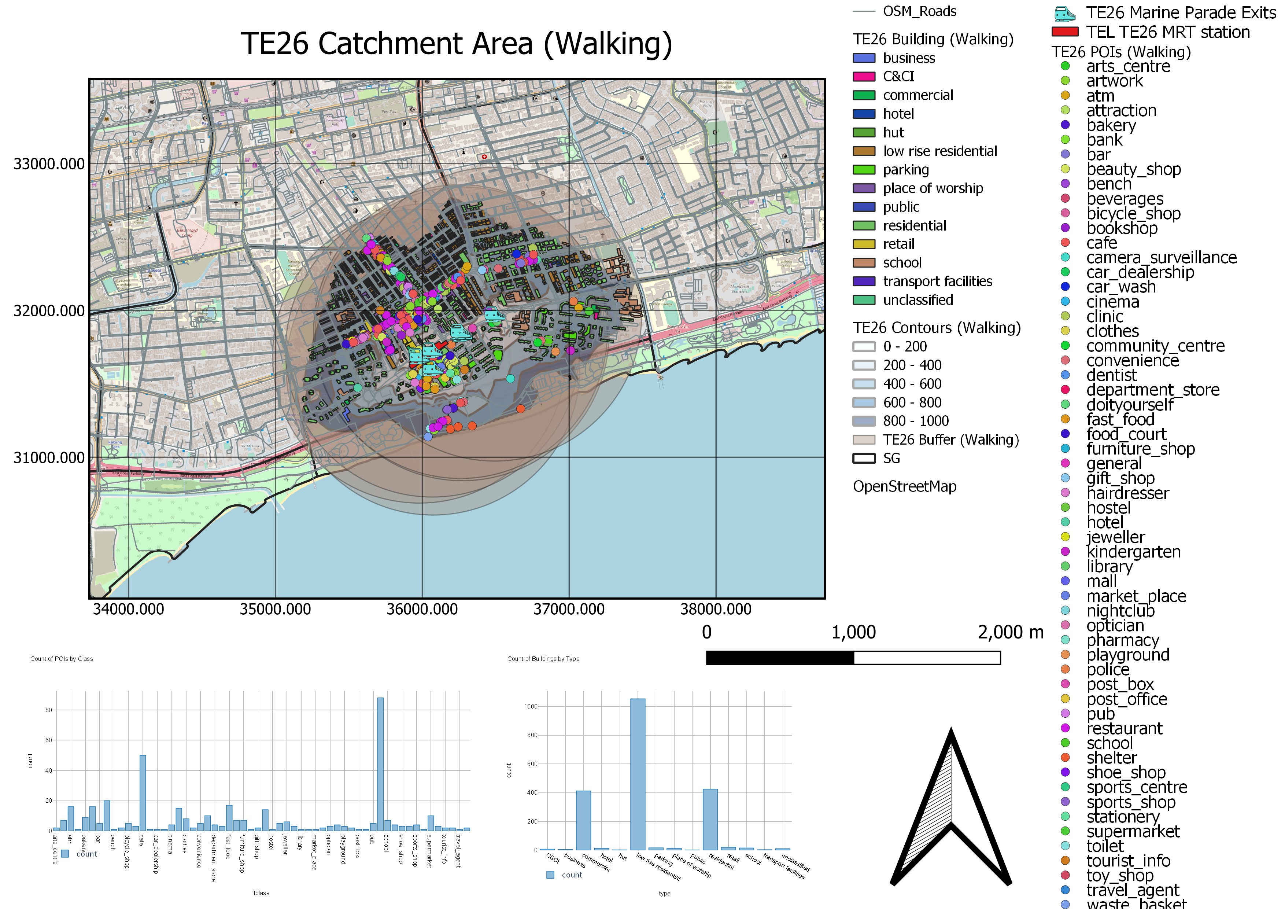The image size is (1285, 909).
Task: Click the tallest bar in the POIs chart
Action: 381,763
